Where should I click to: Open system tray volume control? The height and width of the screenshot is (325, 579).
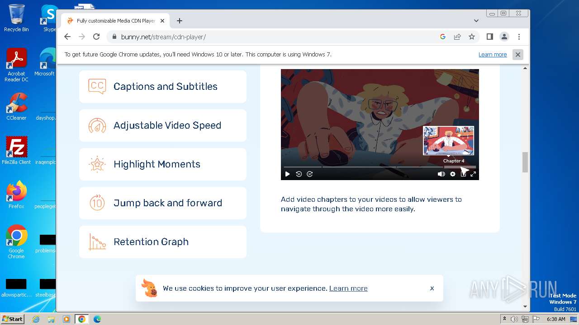[x=514, y=319]
